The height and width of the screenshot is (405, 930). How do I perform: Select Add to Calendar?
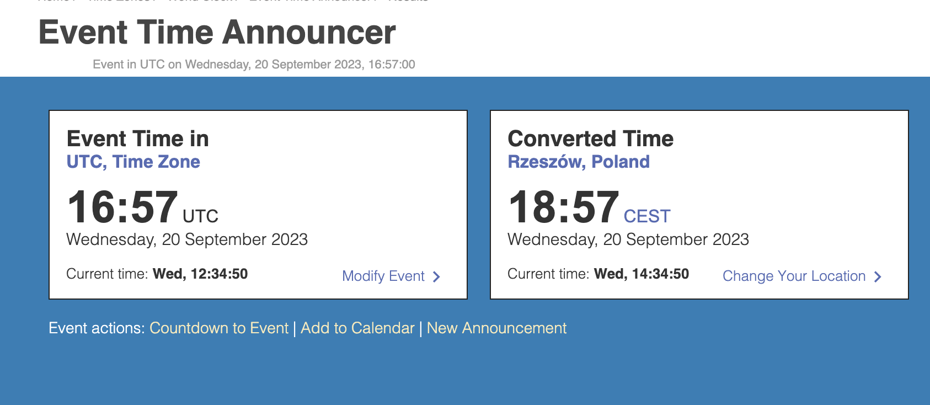(x=357, y=328)
